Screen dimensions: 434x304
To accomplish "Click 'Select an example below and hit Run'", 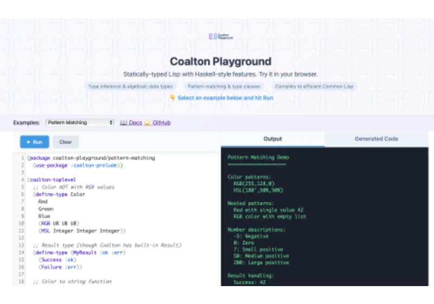I will coord(225,98).
